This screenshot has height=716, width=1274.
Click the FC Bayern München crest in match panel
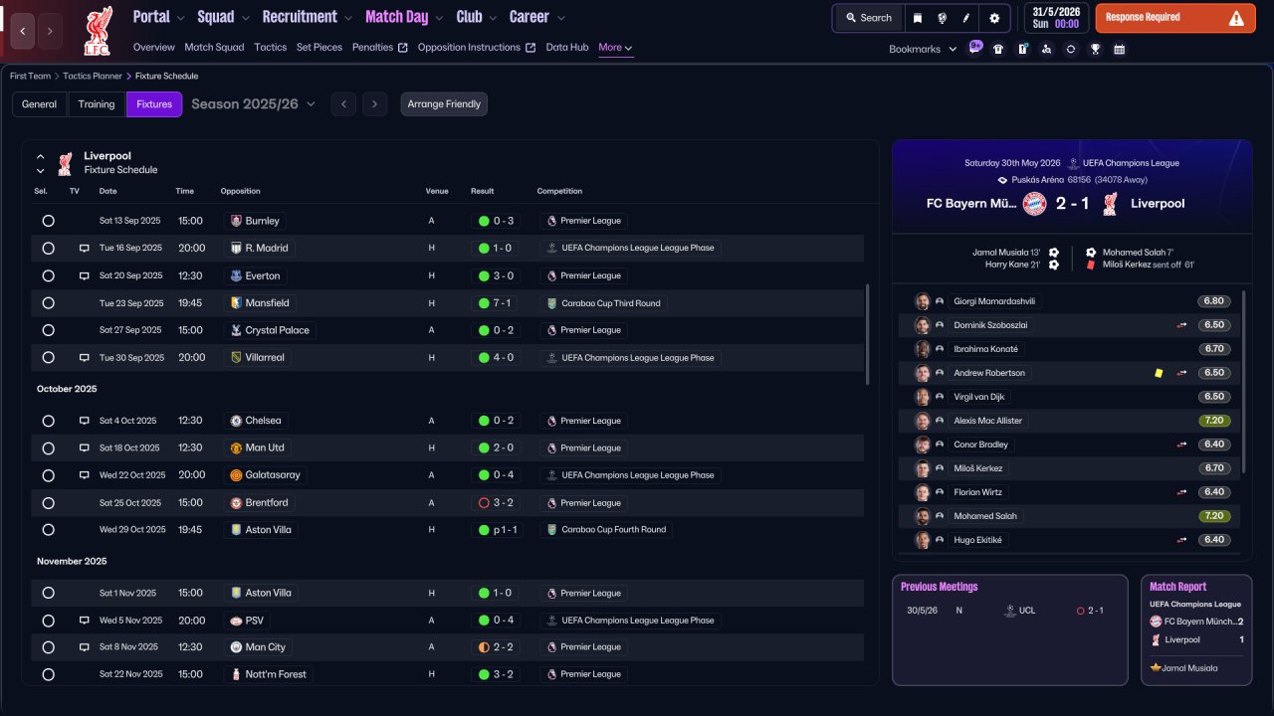(x=1035, y=204)
